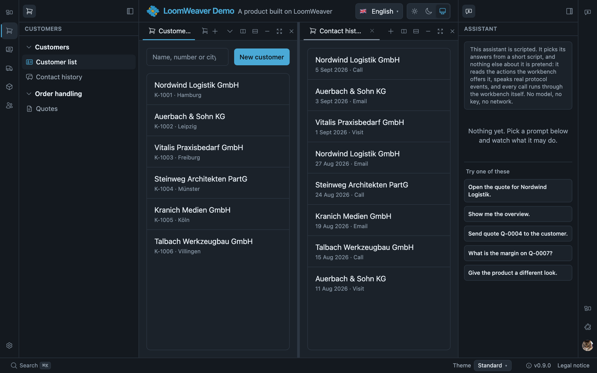Image resolution: width=597 pixels, height=373 pixels.
Task: Open the users icon in activity bar
Action: click(x=9, y=105)
